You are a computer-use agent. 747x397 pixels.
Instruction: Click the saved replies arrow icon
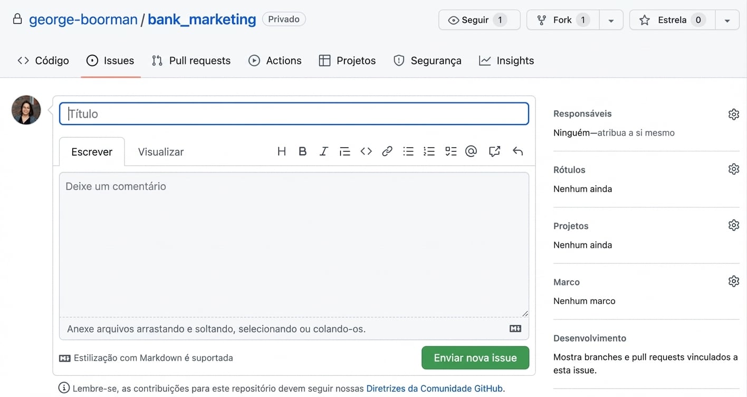[518, 152]
